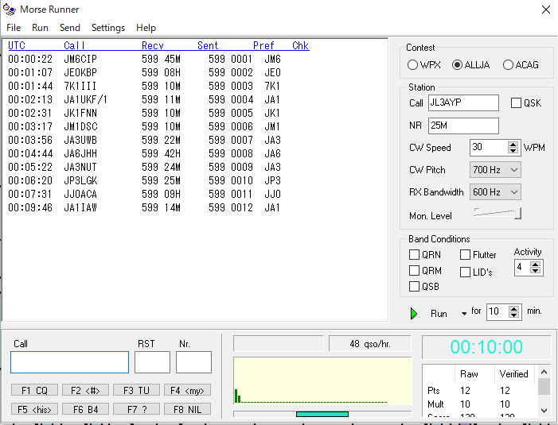Open the File menu

pos(14,28)
